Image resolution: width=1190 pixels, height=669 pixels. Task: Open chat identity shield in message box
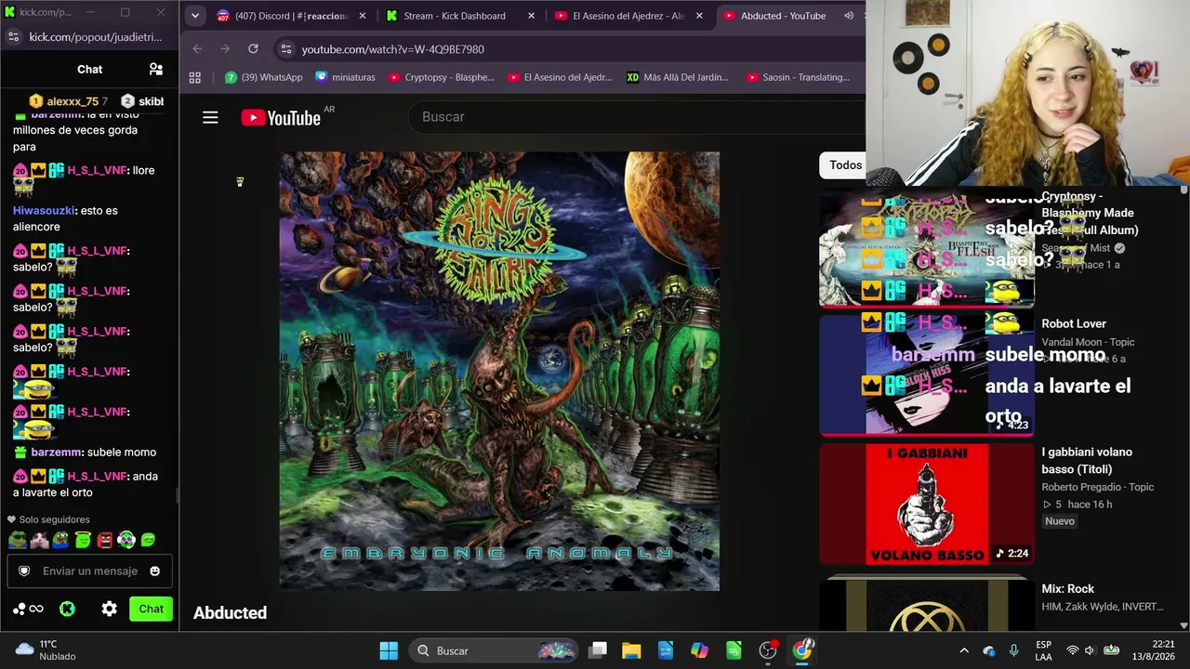tap(24, 571)
